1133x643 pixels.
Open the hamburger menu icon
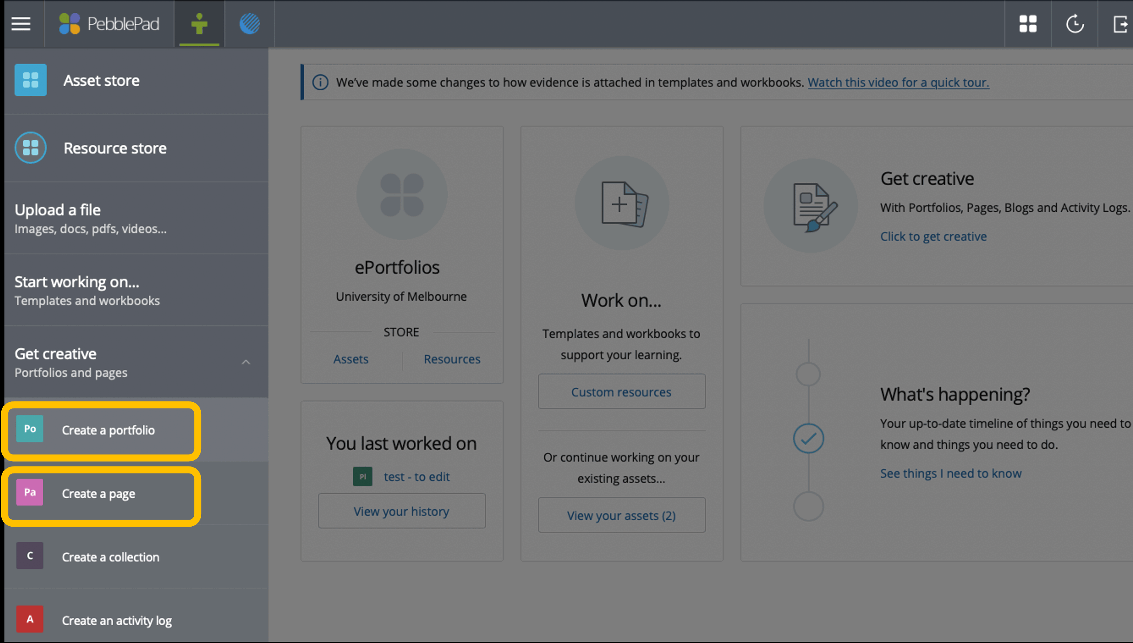pos(21,24)
